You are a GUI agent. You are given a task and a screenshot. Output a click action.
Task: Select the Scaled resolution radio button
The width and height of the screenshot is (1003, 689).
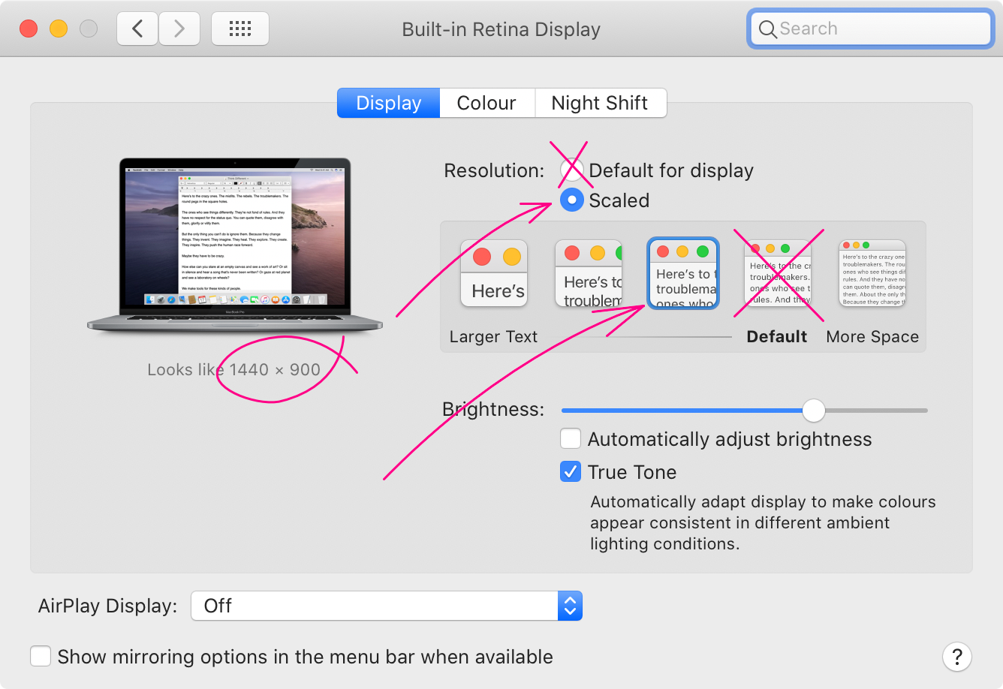coord(572,200)
